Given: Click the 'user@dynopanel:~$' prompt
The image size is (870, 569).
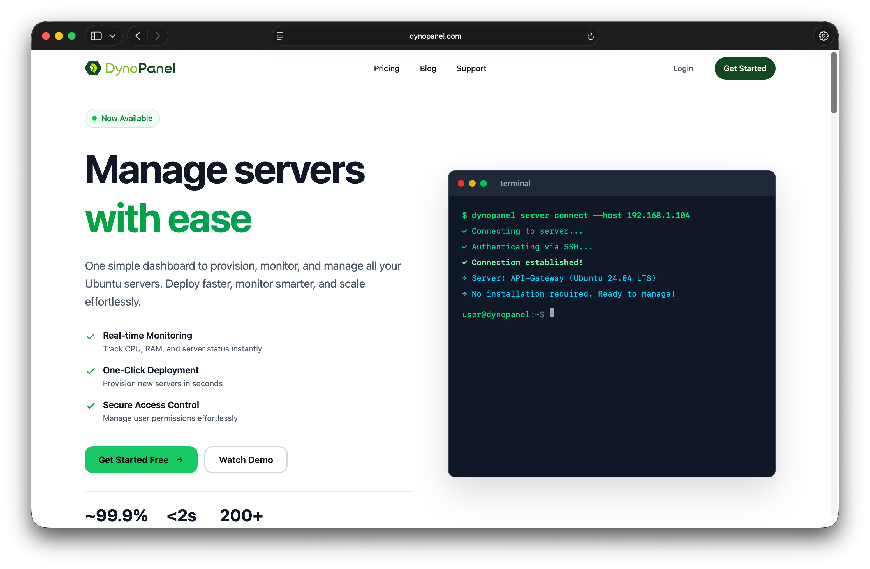Looking at the screenshot, I should 503,314.
